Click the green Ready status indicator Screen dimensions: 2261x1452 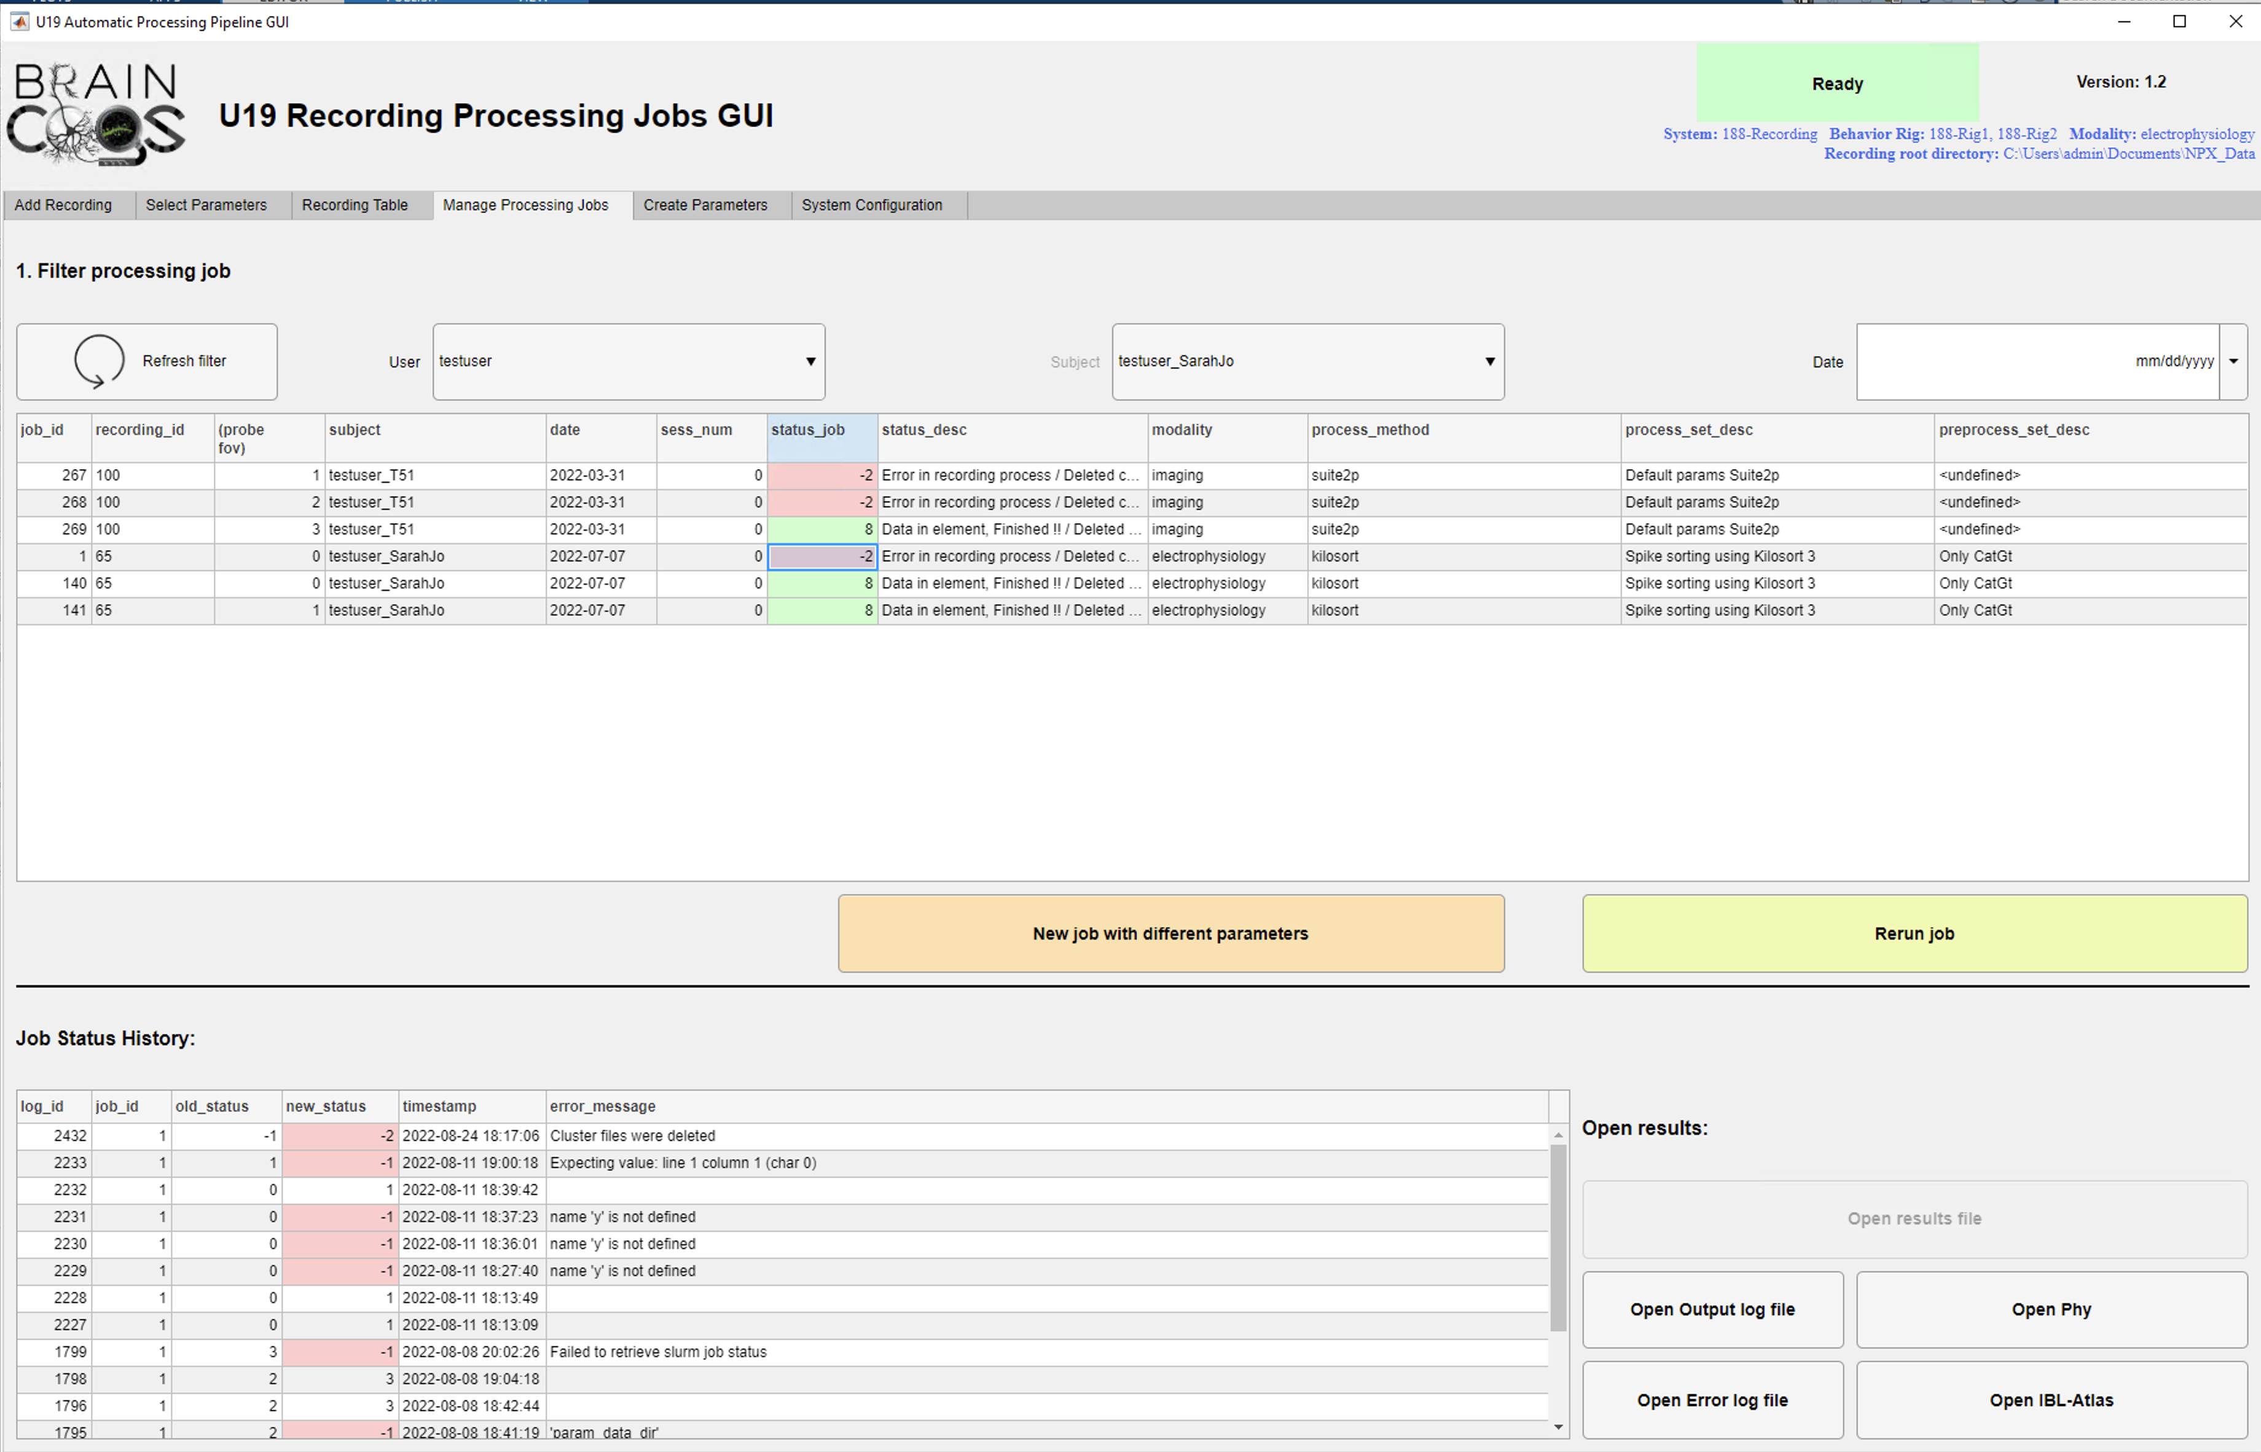click(x=1838, y=83)
